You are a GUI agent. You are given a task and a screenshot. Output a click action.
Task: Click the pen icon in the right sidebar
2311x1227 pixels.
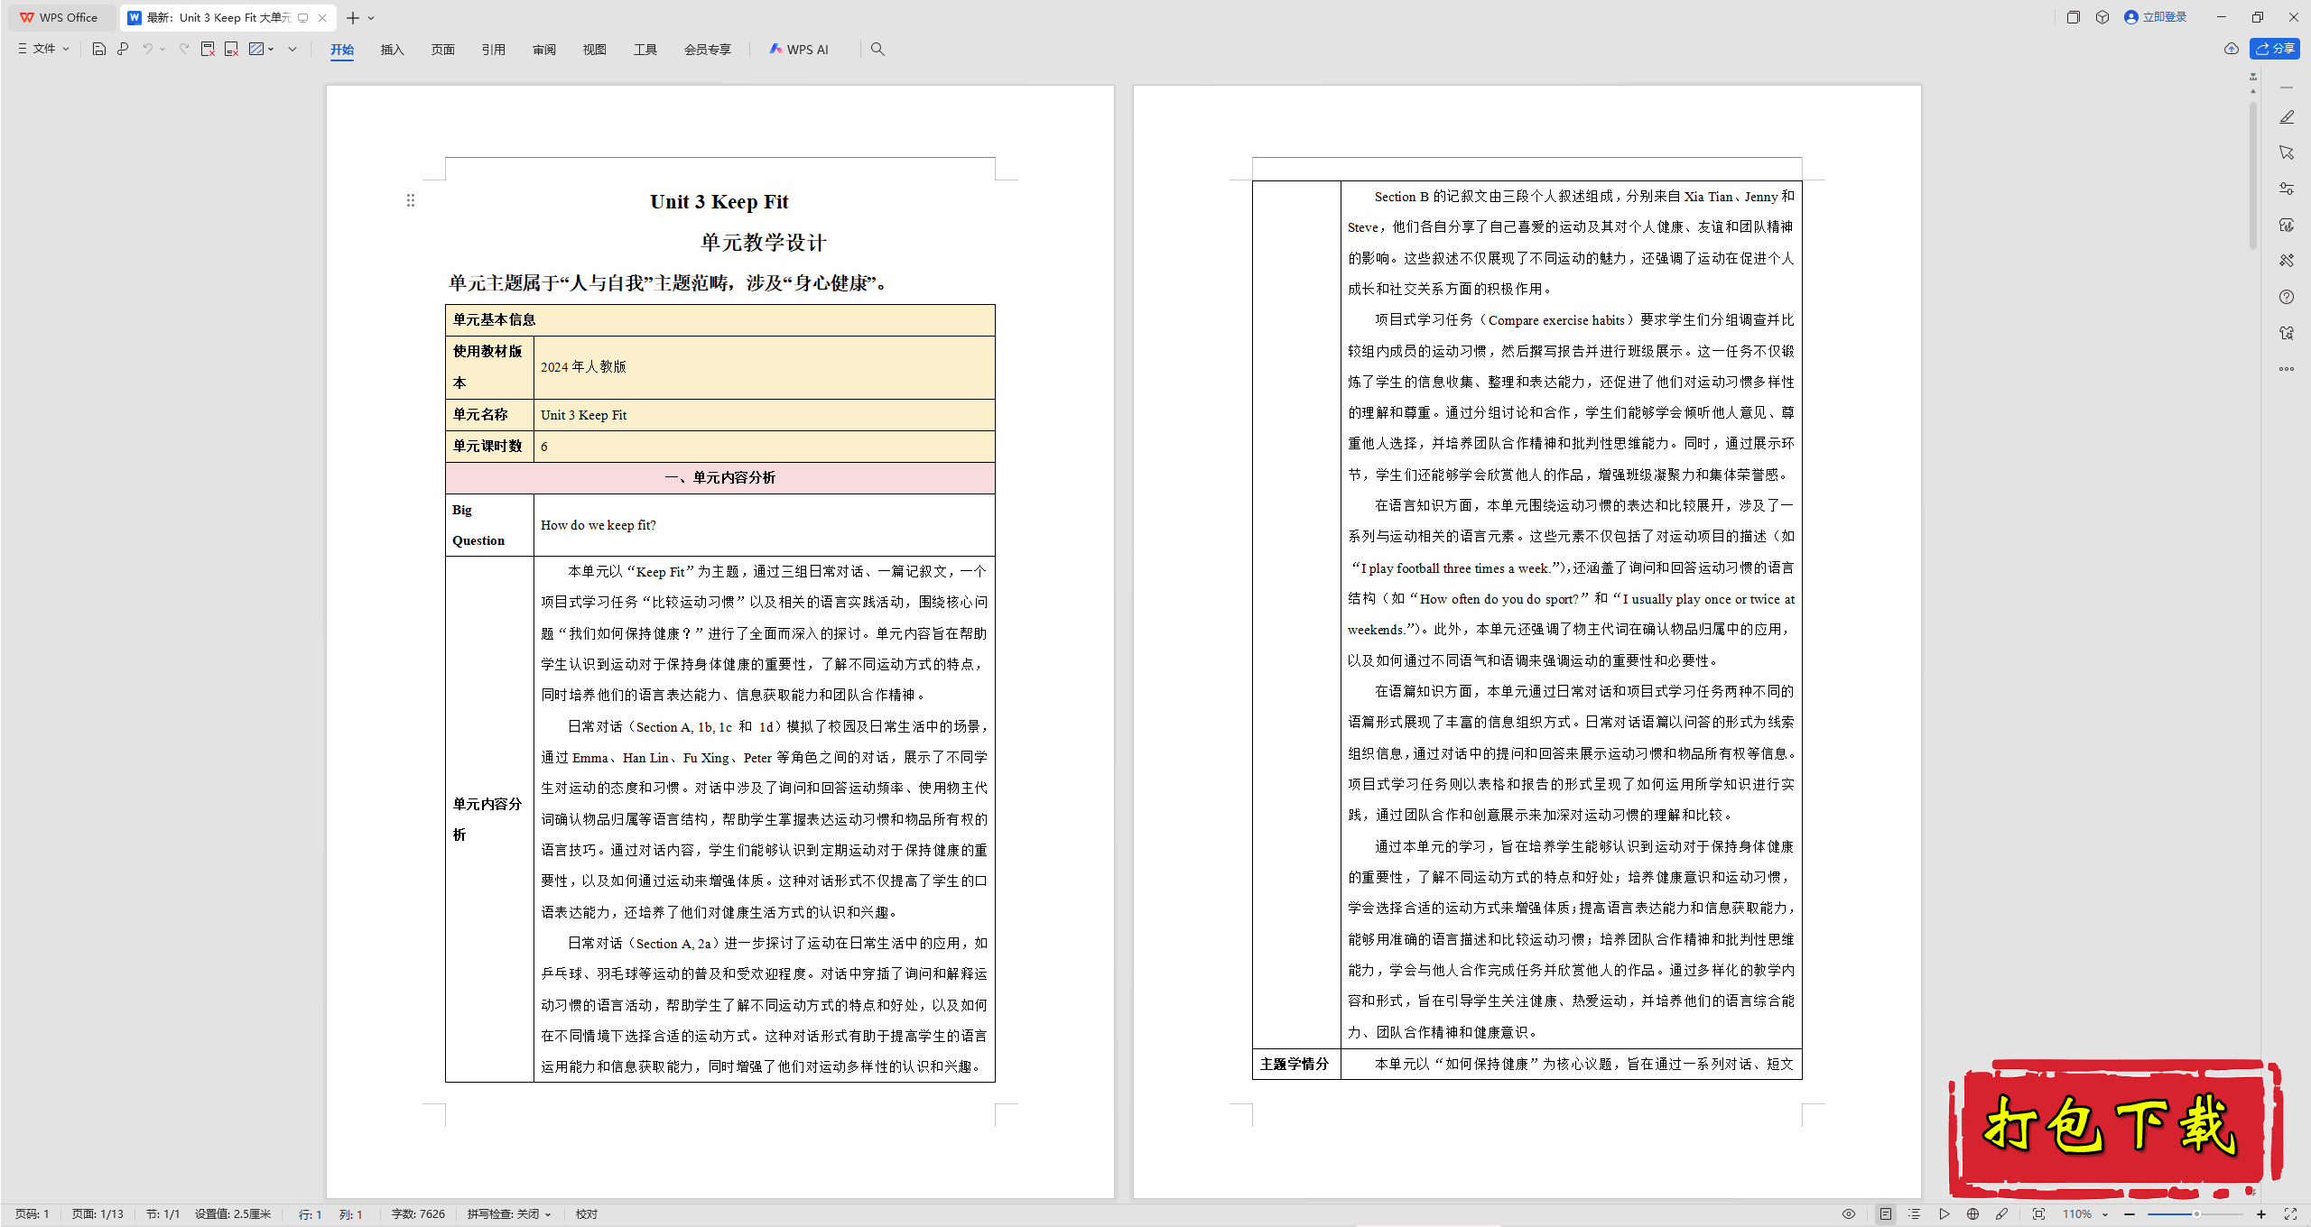(x=2287, y=117)
